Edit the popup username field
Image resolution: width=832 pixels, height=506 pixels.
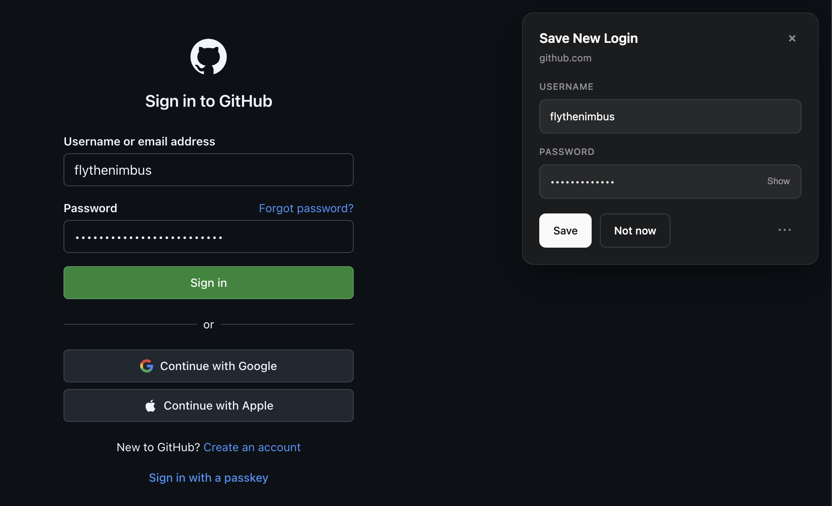[670, 116]
